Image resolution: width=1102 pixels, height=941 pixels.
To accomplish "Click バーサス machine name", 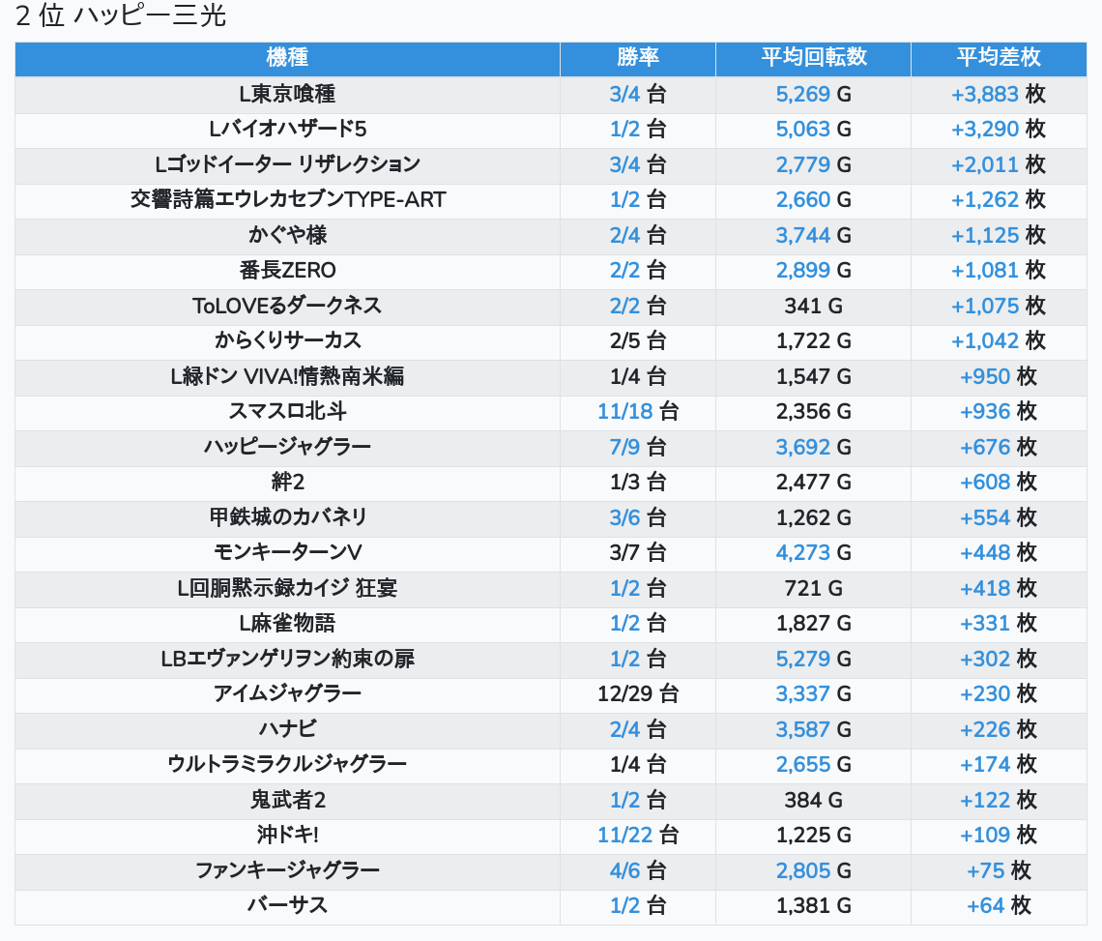I will pyautogui.click(x=287, y=905).
